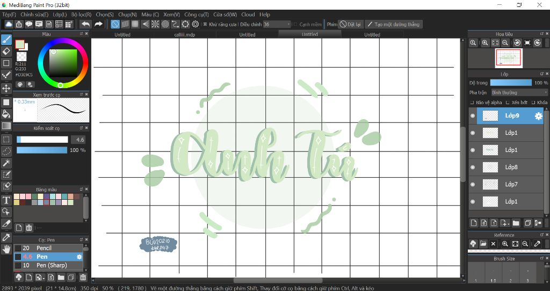550x291 pixels.
Task: Select the Text tool
Action: [x=6, y=200]
